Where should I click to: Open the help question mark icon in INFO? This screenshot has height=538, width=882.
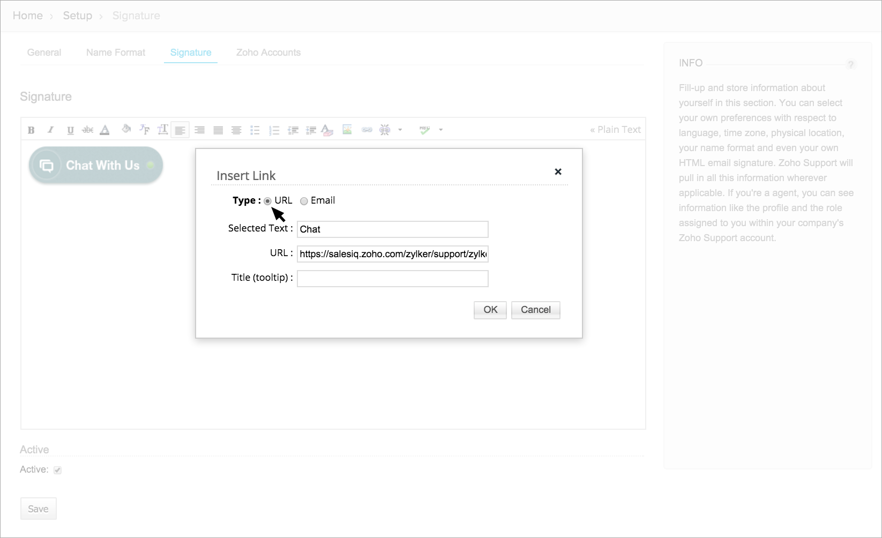pos(850,65)
